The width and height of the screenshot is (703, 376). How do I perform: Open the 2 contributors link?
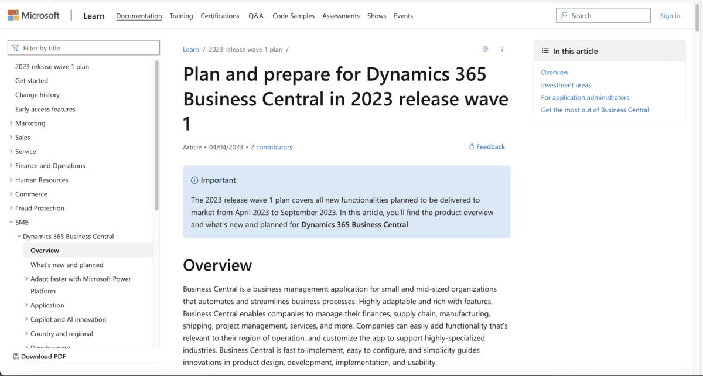(x=271, y=147)
